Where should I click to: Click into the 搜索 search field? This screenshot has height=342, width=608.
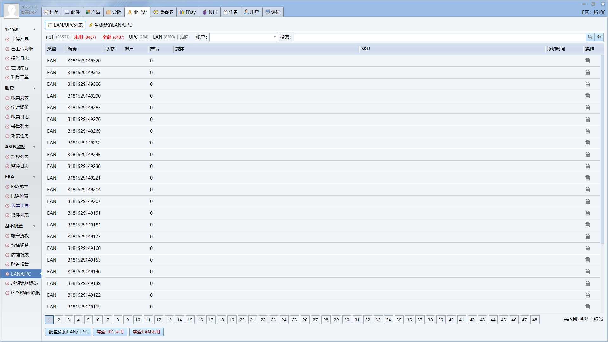click(440, 37)
